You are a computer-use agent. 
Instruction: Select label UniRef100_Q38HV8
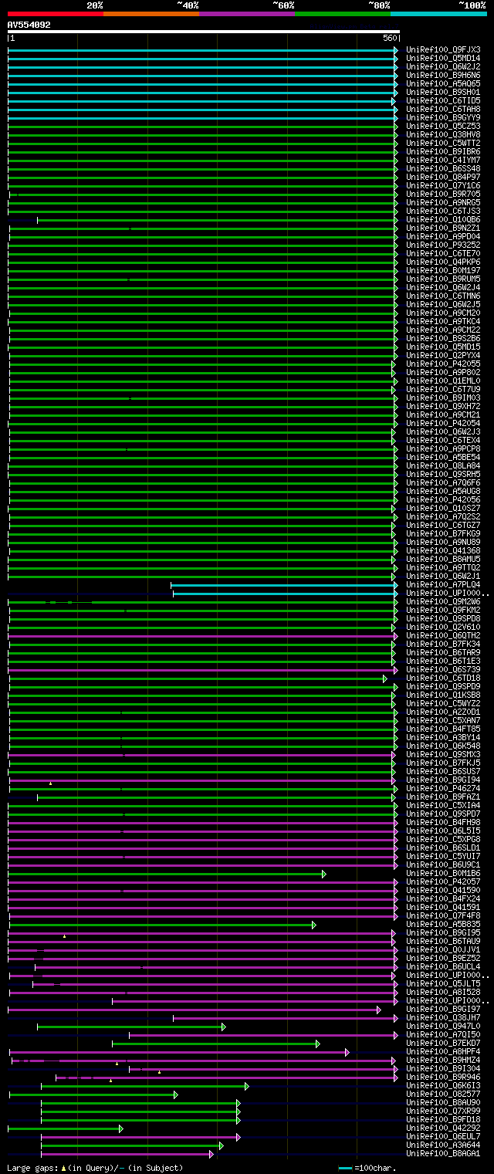(x=443, y=134)
